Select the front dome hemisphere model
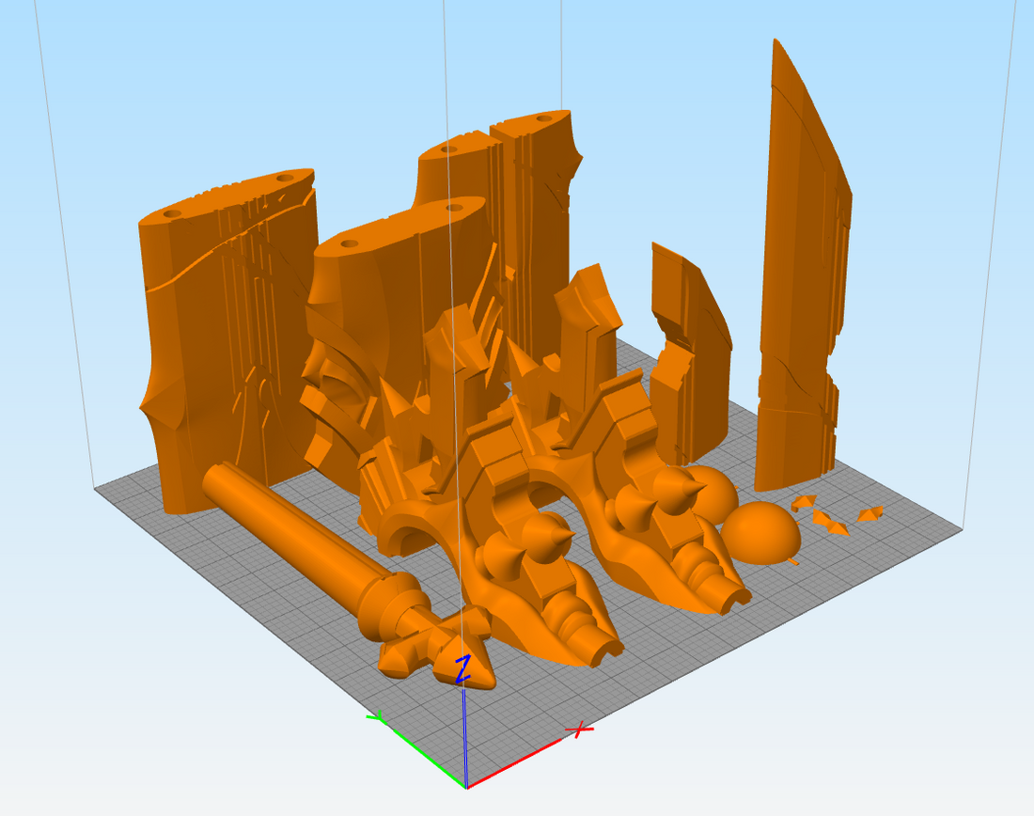 tap(761, 533)
